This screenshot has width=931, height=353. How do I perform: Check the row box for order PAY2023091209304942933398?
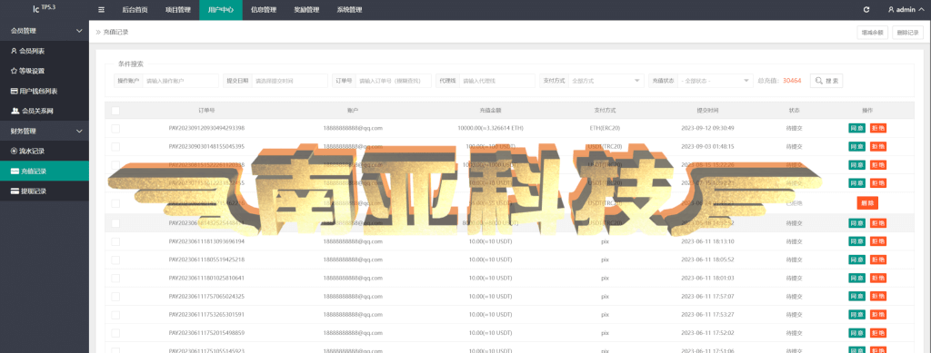point(115,128)
